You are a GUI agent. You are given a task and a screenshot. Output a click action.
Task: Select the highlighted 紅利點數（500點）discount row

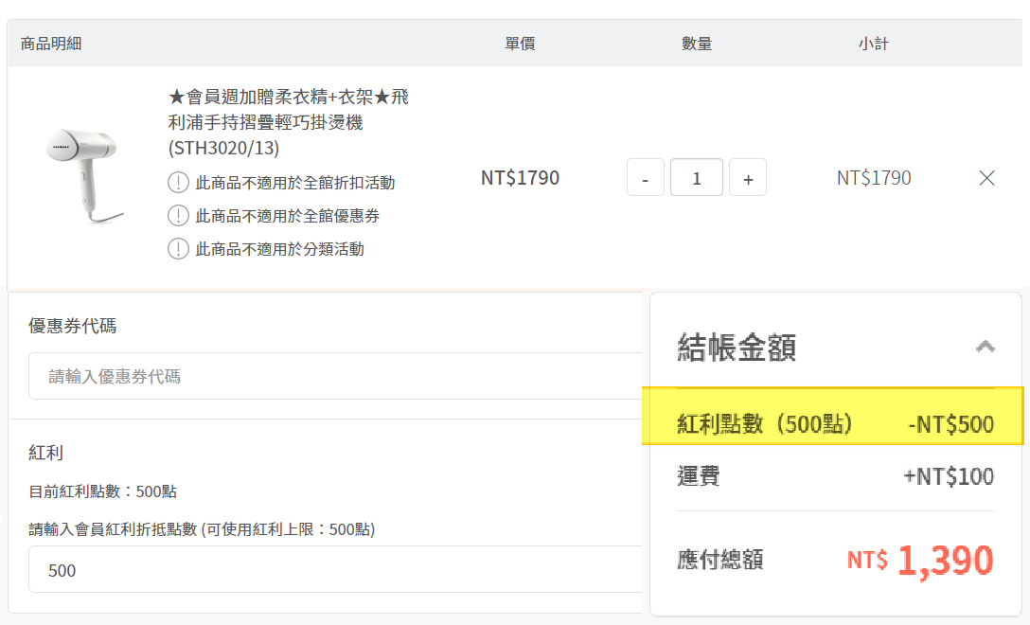[835, 424]
